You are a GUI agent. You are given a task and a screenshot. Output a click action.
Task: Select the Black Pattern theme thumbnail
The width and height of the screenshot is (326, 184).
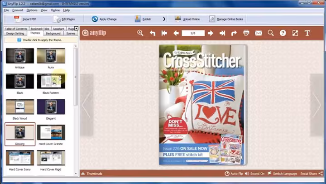tap(51, 81)
